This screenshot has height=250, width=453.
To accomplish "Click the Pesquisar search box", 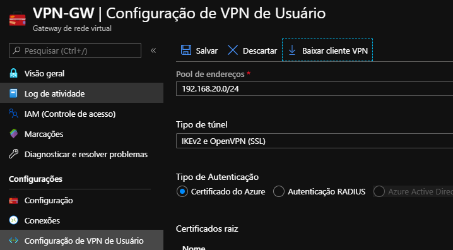I will click(x=75, y=51).
